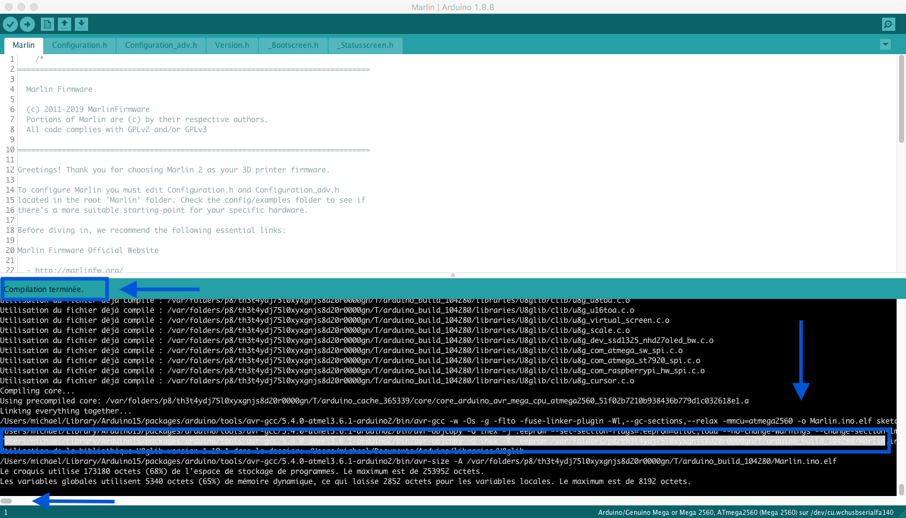Click the 'Greetings! Thank you for choosing Marlin' line

coord(174,170)
